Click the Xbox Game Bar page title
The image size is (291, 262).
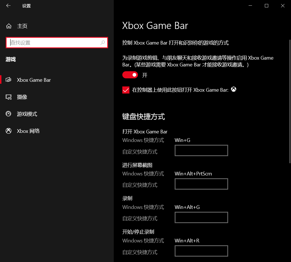click(x=155, y=26)
